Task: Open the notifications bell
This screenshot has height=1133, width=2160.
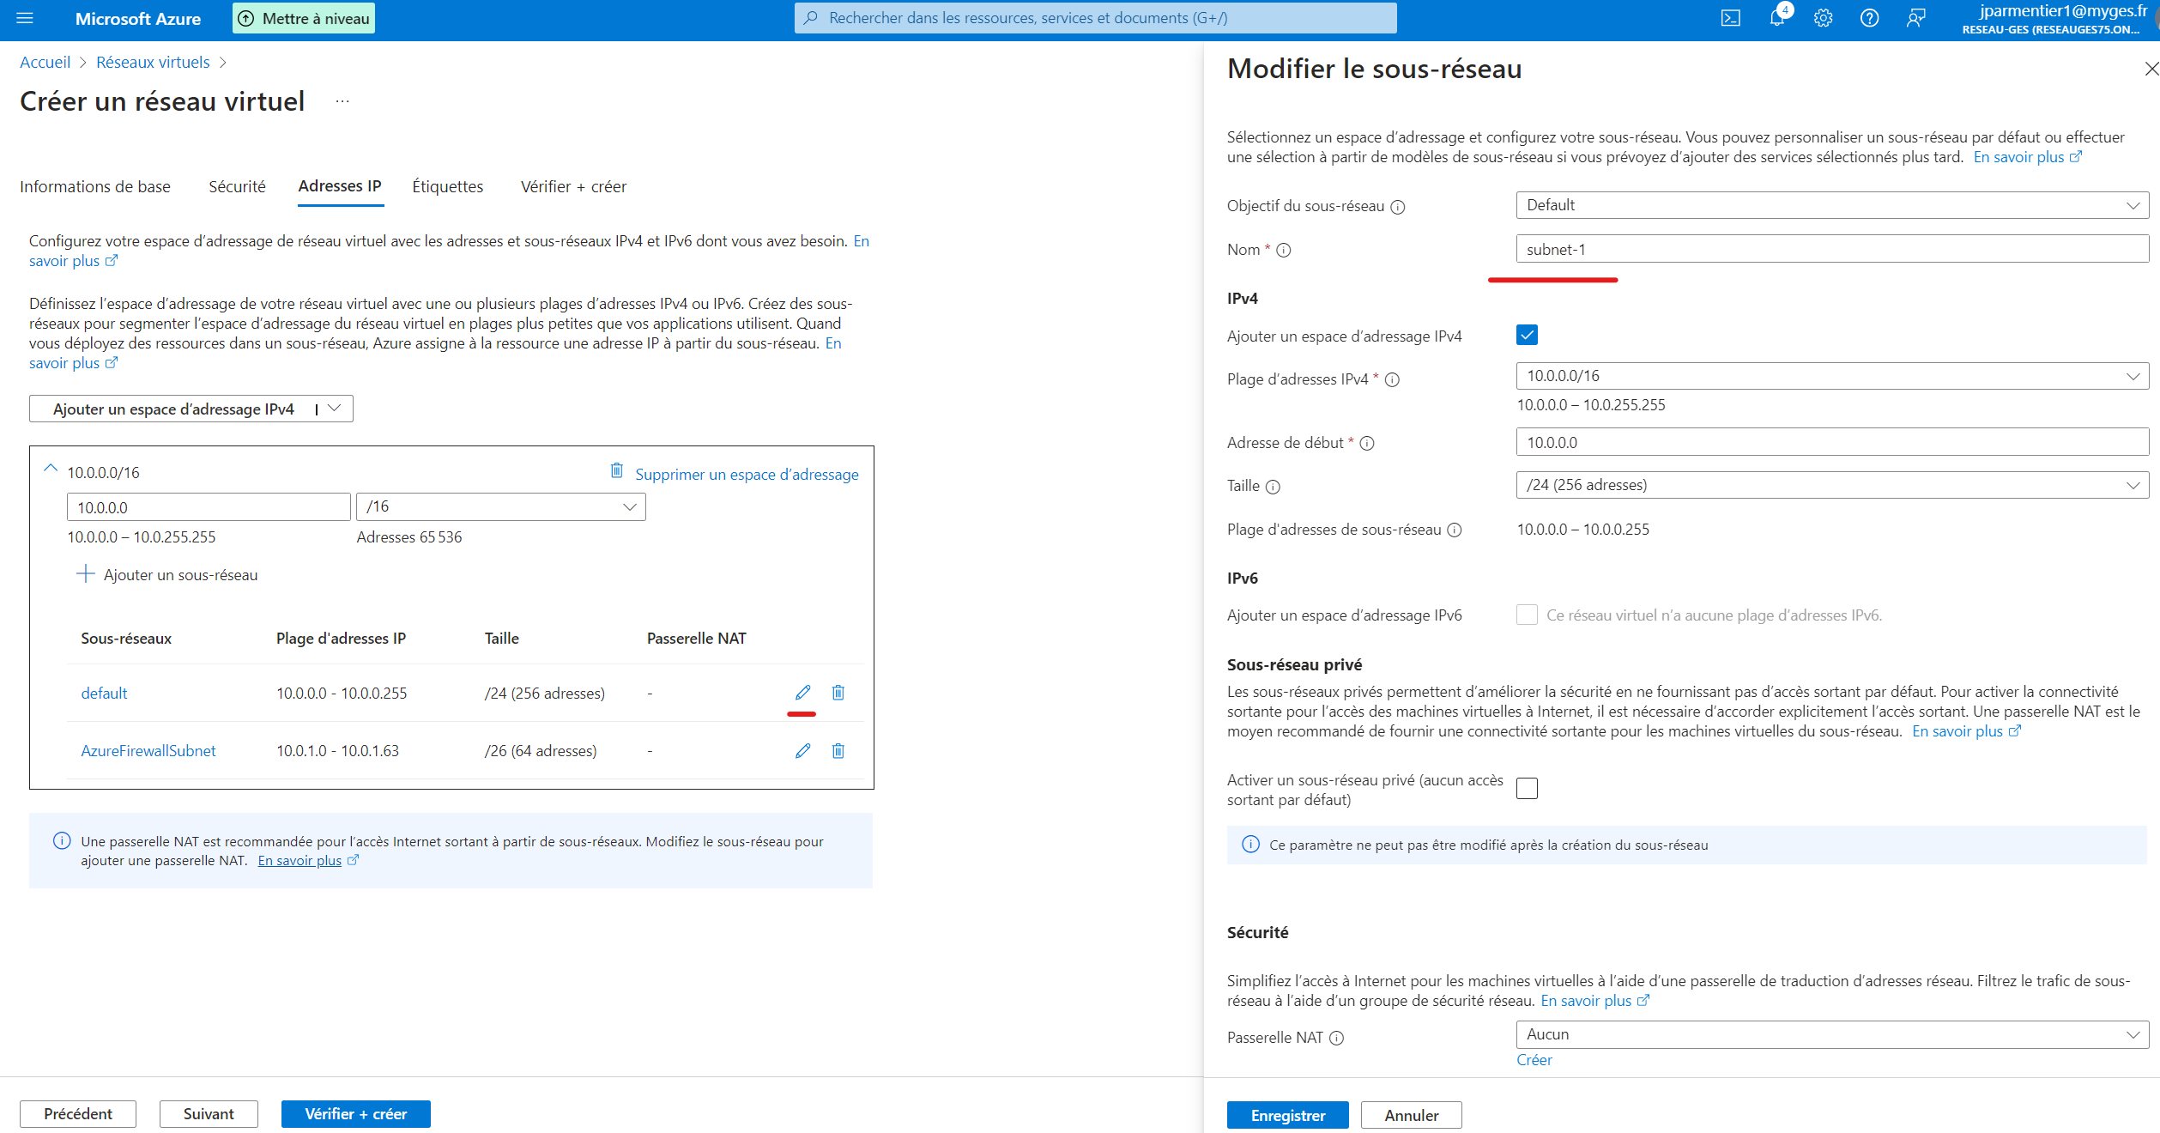Action: click(x=1776, y=18)
